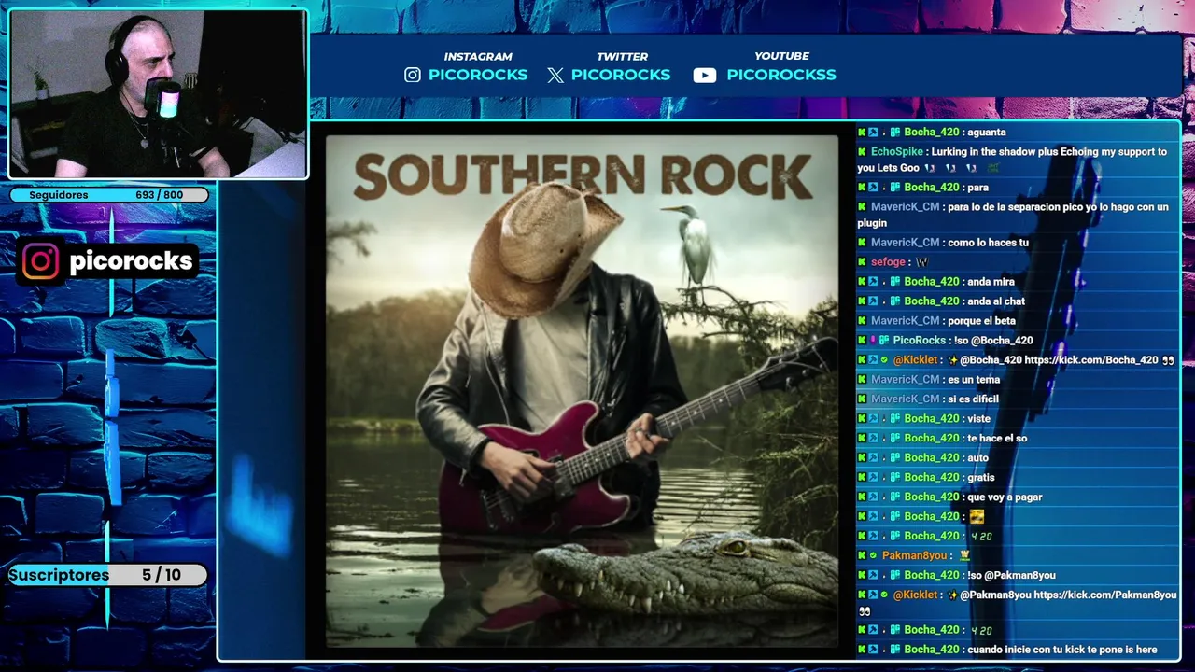Screen dimensions: 1195x672
Task: Open the kick.com/Bocha_420 link in chat
Action: [1091, 360]
